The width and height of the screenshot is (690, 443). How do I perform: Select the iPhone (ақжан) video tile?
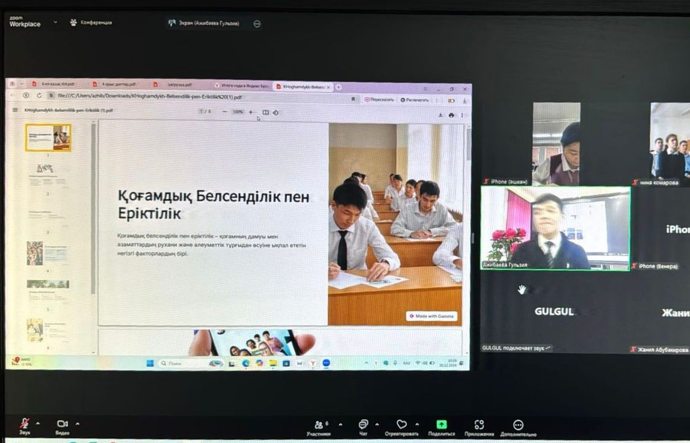point(556,144)
